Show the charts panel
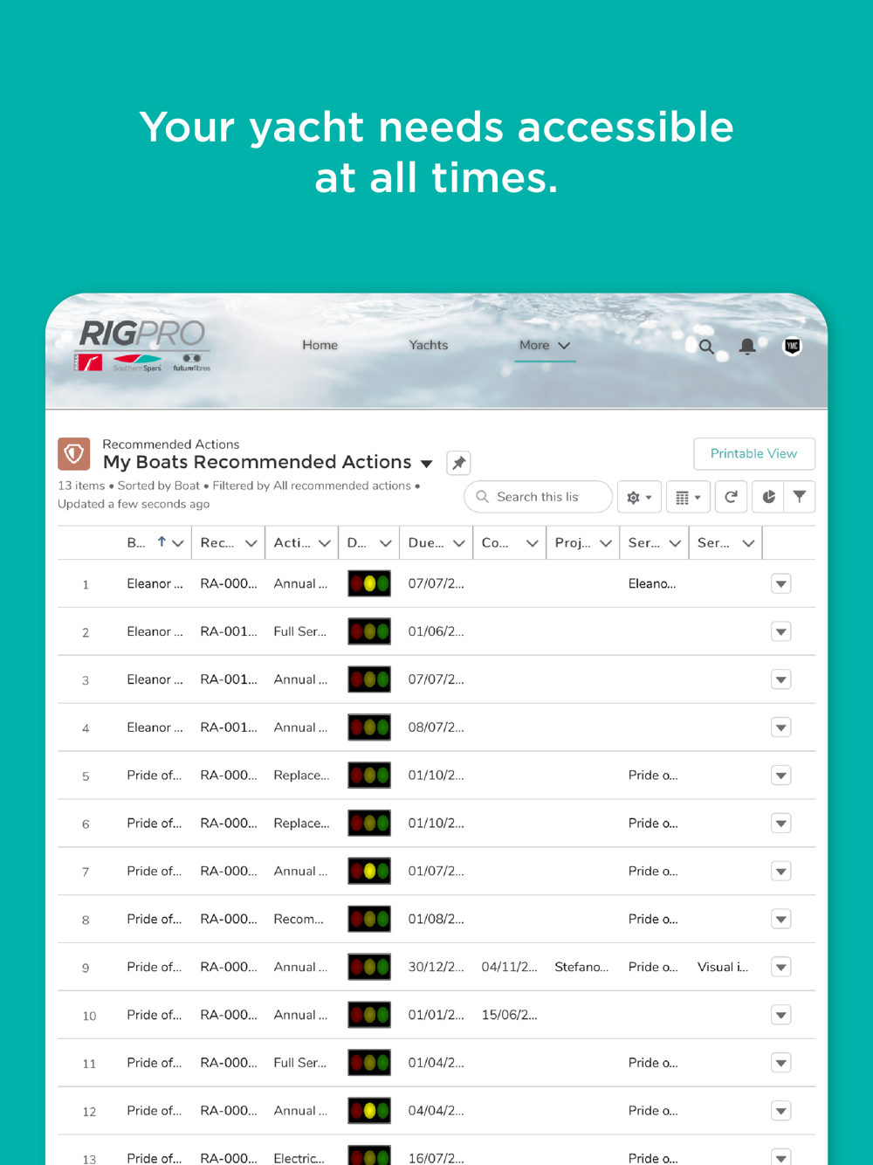 [768, 497]
